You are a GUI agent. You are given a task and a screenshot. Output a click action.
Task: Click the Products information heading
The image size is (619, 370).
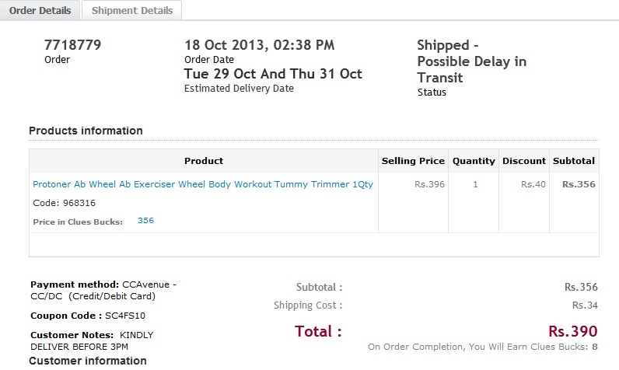pyautogui.click(x=86, y=131)
